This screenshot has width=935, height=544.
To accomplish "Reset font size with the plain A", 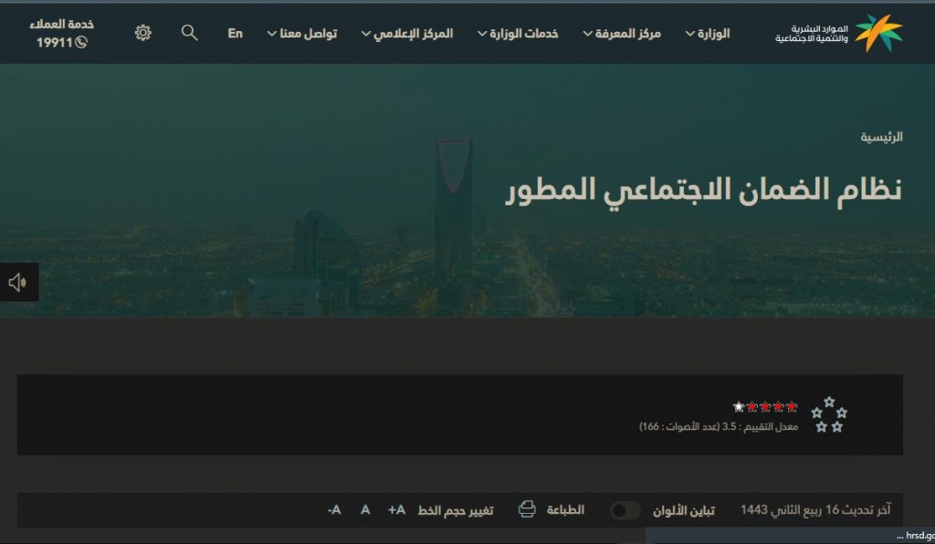I will (x=365, y=510).
